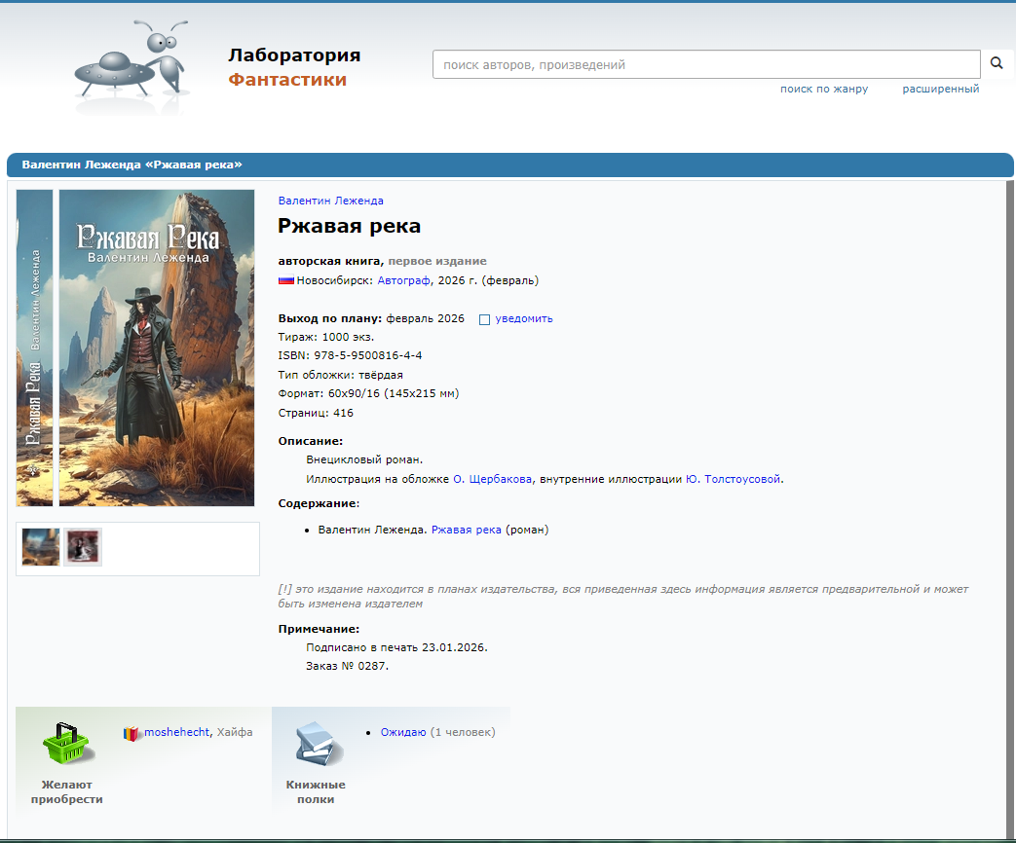Viewport: 1016px width, 843px height.
Task: Open cover illustrator О. Щербакова link
Action: pyautogui.click(x=492, y=479)
